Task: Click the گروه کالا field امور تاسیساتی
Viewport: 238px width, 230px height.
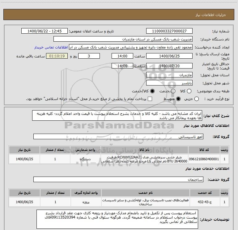Action: (x=118, y=136)
